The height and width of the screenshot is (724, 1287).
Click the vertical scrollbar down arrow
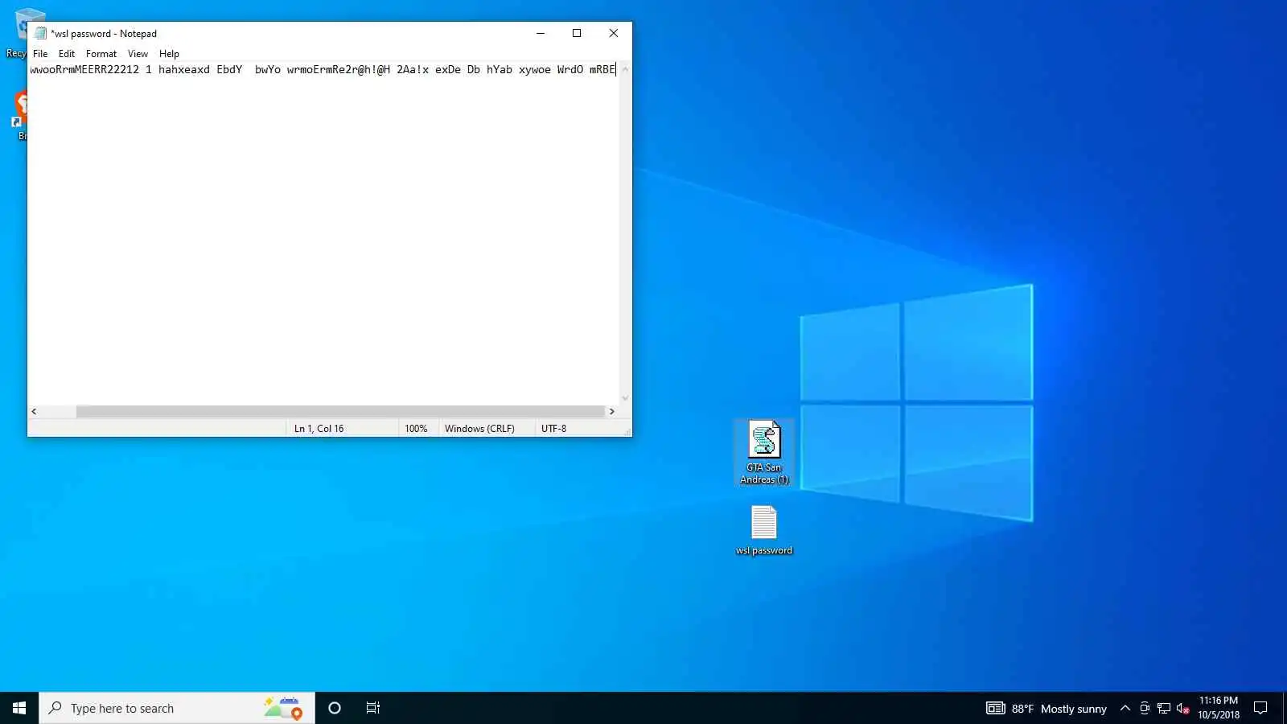click(x=625, y=398)
